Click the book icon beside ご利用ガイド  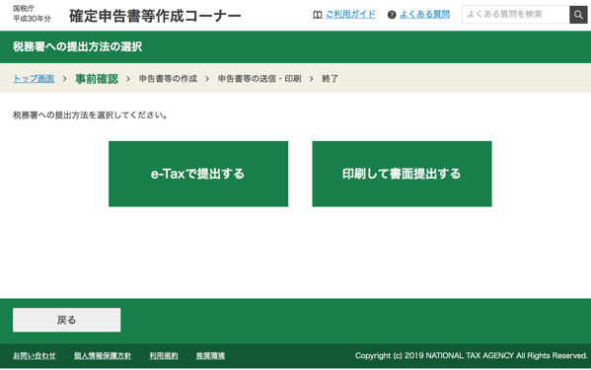318,15
